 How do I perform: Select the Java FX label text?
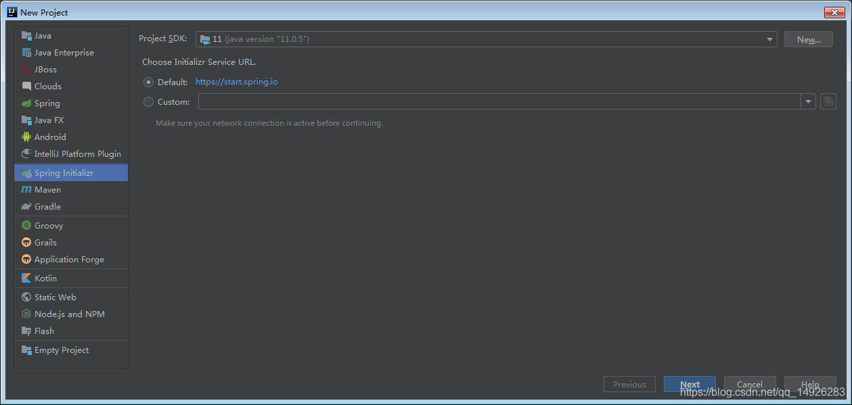point(49,120)
